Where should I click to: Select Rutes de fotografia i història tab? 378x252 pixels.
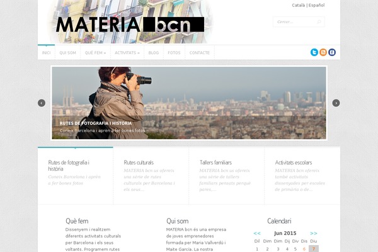76,176
